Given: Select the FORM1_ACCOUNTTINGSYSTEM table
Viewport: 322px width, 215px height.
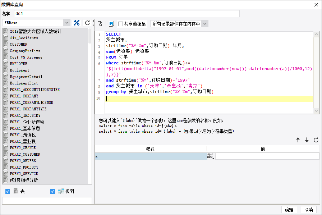Looking at the screenshot, I should tap(35, 90).
